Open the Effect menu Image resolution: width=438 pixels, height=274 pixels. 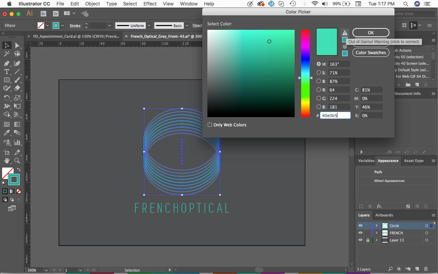pyautogui.click(x=150, y=4)
